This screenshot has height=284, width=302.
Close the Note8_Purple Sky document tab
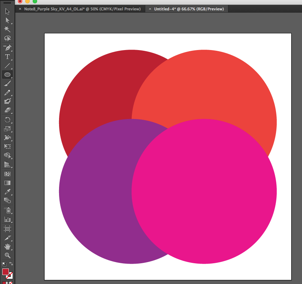click(20, 9)
